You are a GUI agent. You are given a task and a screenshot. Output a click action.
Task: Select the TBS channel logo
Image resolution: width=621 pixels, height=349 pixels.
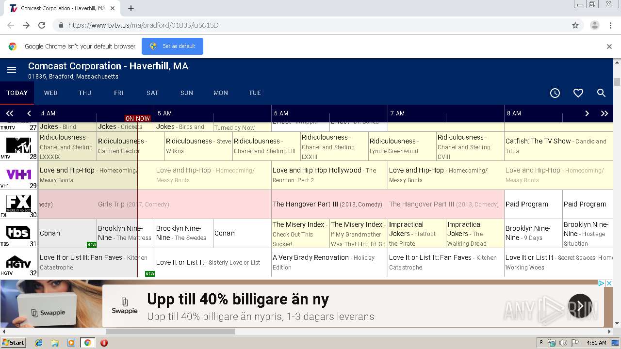coord(18,233)
